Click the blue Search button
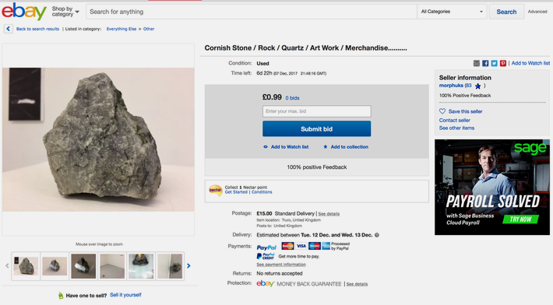The image size is (553, 305). pyautogui.click(x=506, y=12)
